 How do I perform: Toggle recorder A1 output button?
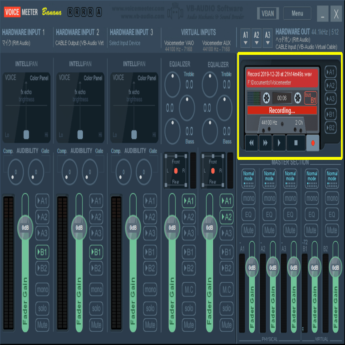330,72
